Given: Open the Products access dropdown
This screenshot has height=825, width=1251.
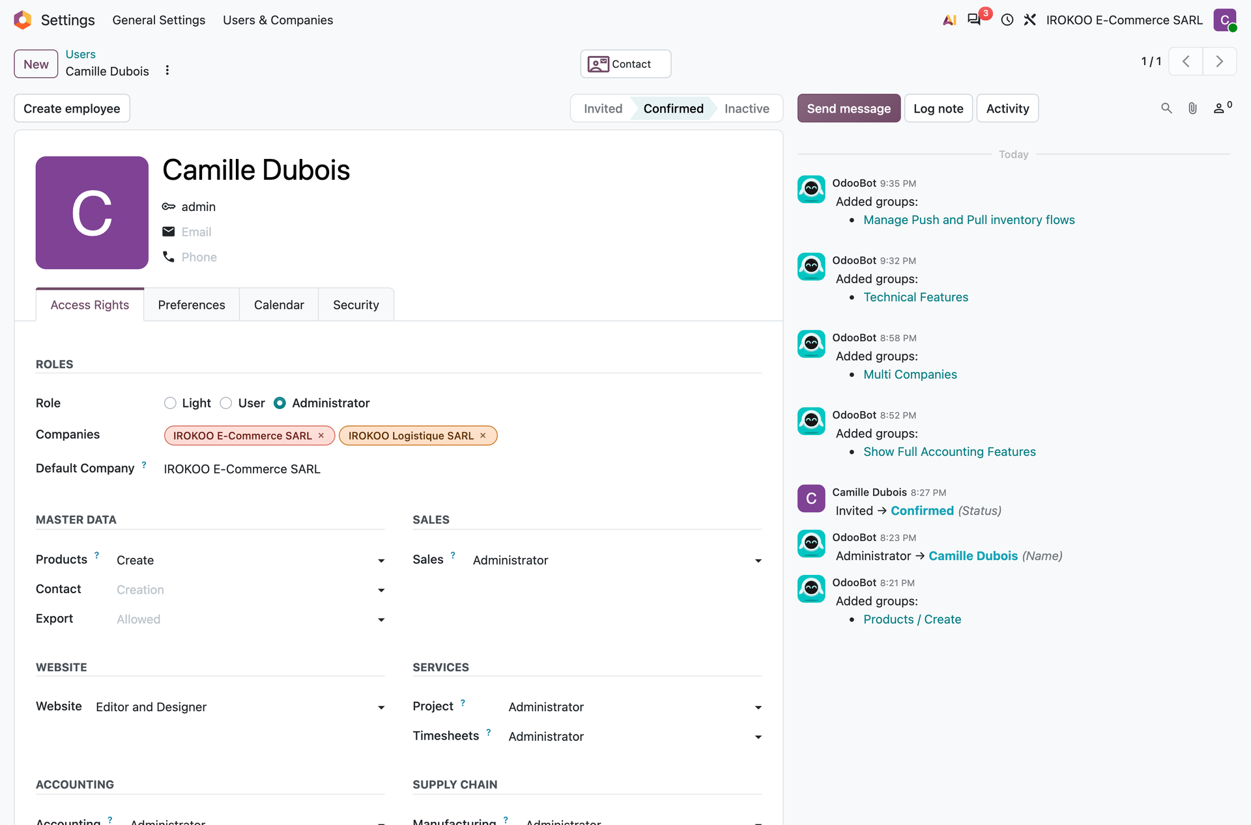Looking at the screenshot, I should [250, 560].
